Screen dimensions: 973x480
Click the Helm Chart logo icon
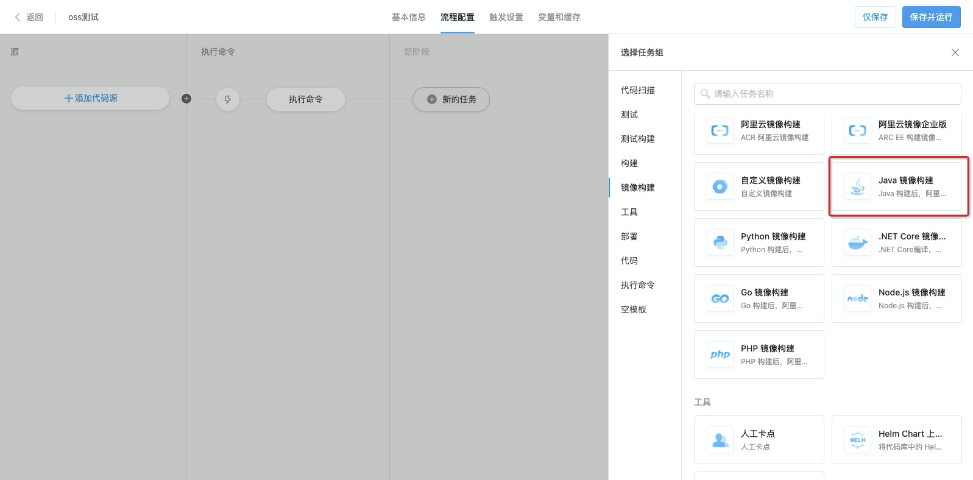click(x=858, y=440)
